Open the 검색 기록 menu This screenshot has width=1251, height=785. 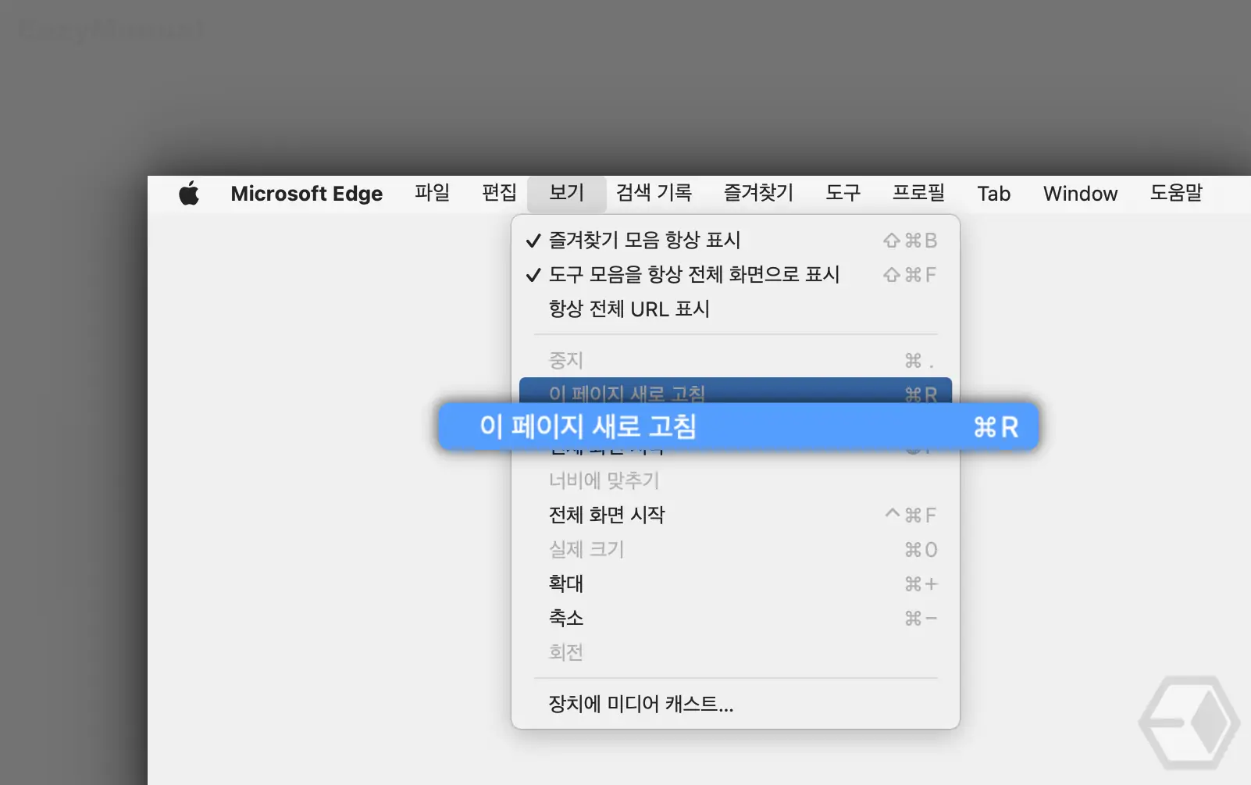[654, 193]
